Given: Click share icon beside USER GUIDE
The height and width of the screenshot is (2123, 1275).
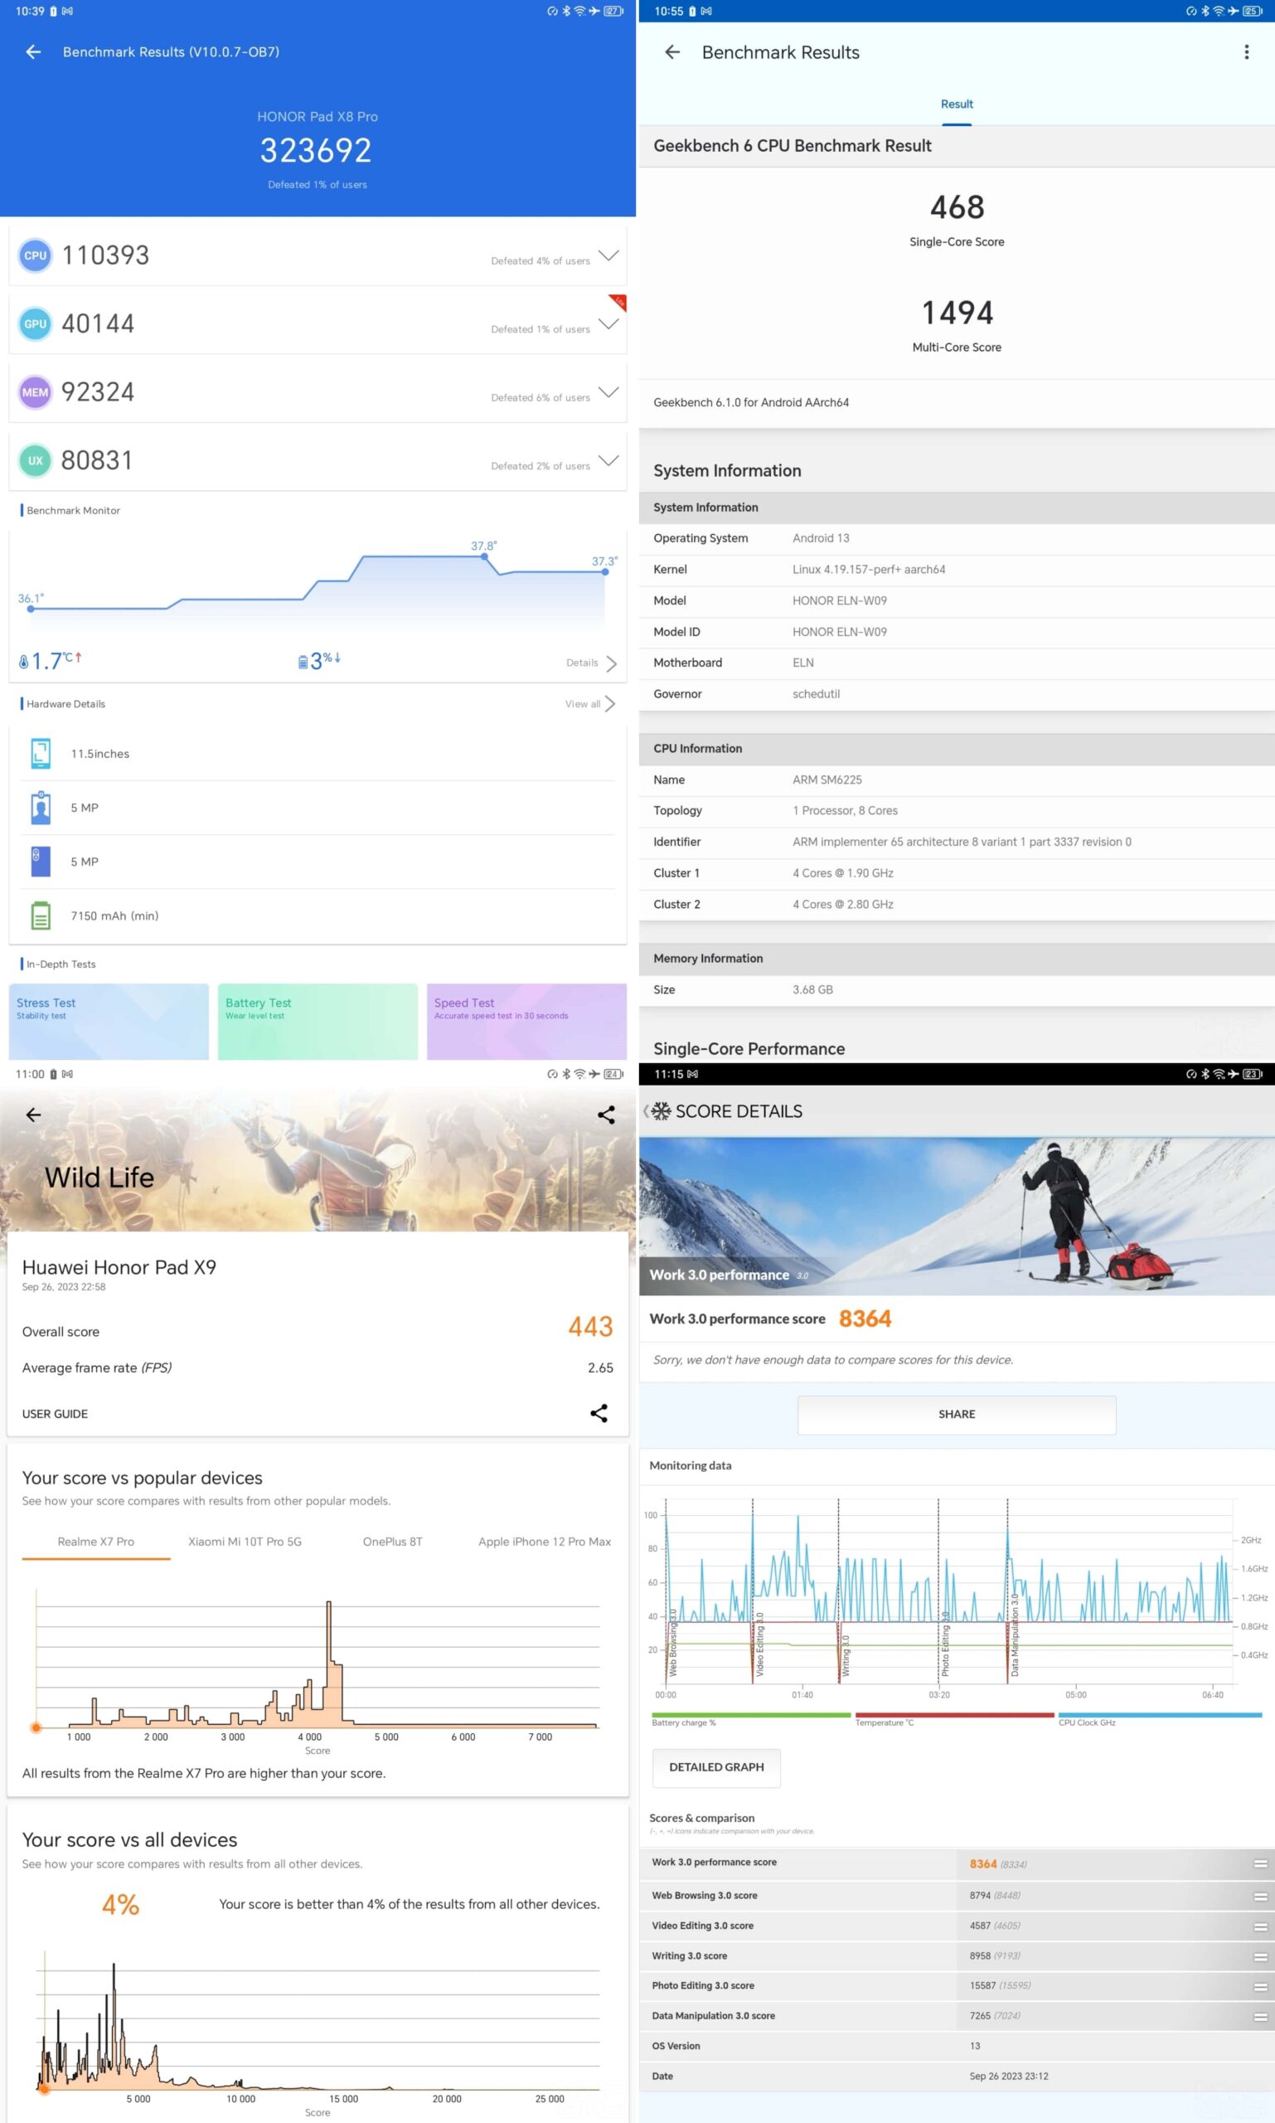Looking at the screenshot, I should tap(599, 1413).
